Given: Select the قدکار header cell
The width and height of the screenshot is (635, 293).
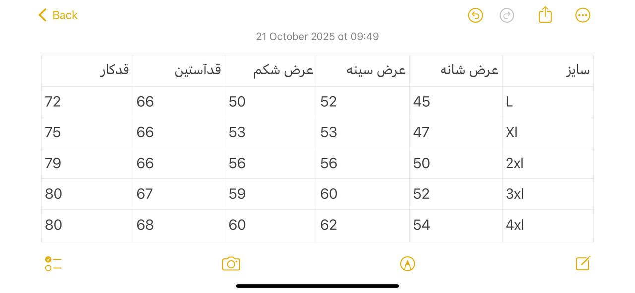Looking at the screenshot, I should 87,70.
